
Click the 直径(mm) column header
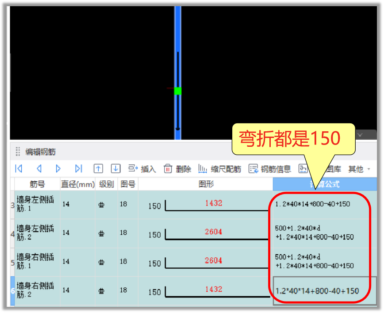(x=77, y=184)
